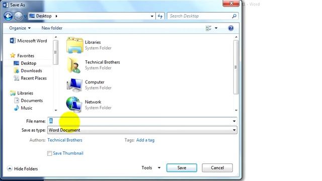The width and height of the screenshot is (322, 181).
Task: Refresh the Desktop folder view
Action: coord(160,16)
